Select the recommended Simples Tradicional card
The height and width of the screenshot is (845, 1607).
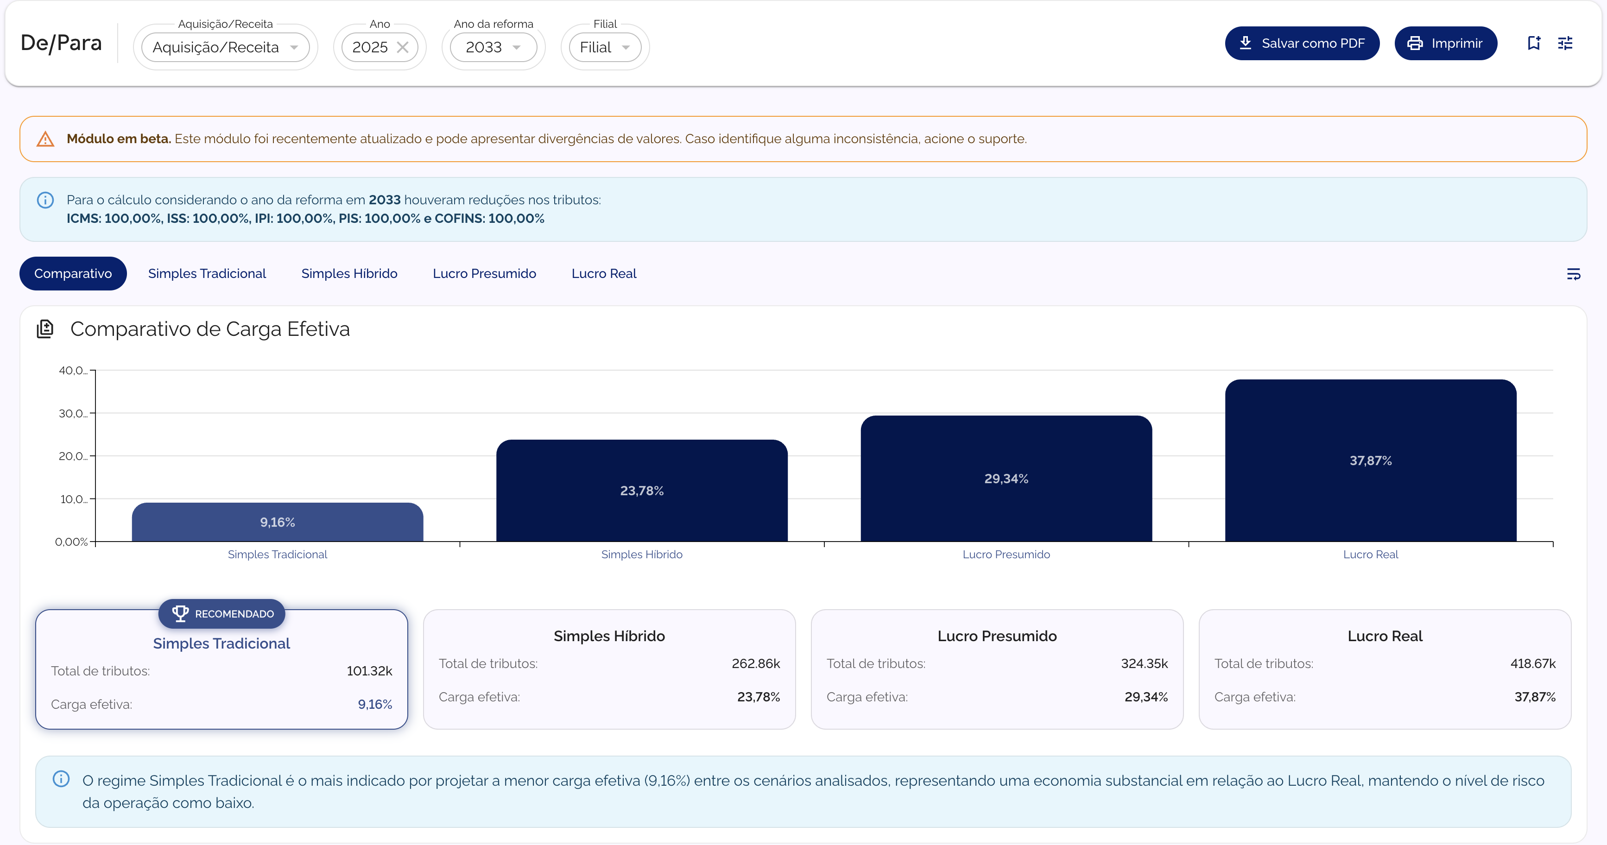221,669
